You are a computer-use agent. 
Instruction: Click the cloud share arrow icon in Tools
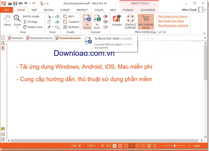(x=57, y=22)
